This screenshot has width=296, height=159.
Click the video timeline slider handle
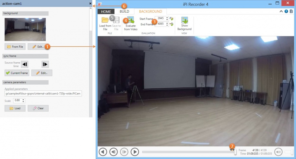coord(235,152)
